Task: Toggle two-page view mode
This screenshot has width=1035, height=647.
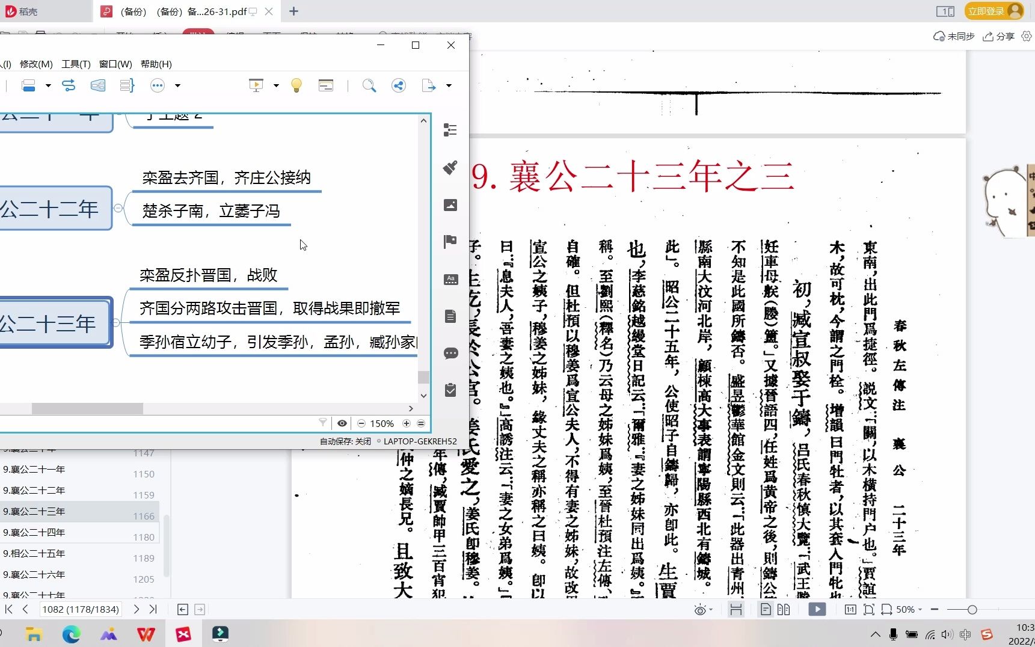Action: 784,610
